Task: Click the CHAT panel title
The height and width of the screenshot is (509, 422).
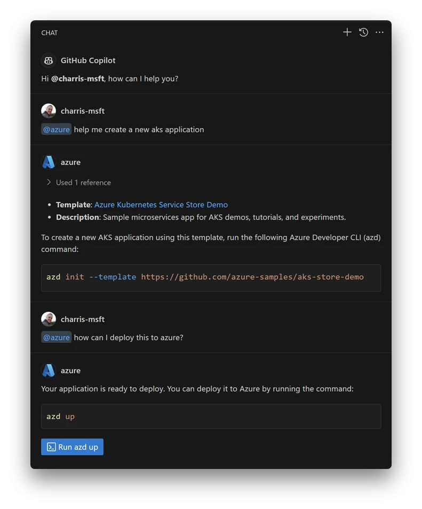Action: (x=49, y=33)
